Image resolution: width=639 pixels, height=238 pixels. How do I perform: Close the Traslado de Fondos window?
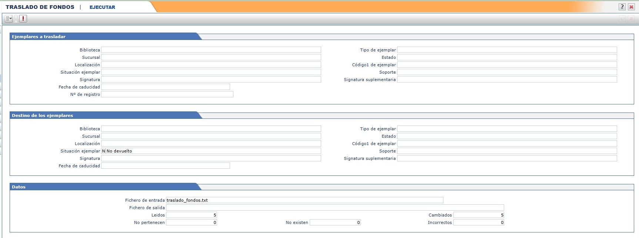coord(631,7)
